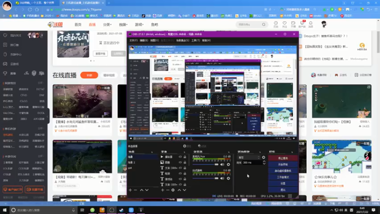380x214 pixels.
Task: Open OBS 视图(V) menu
Action: click(x=154, y=40)
